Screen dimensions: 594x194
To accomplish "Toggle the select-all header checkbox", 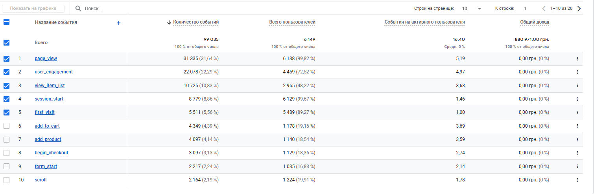I will pos(6,22).
